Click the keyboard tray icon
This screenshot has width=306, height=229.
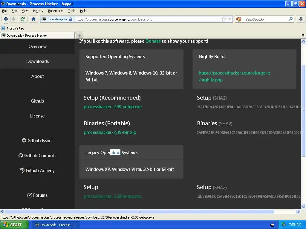[273, 225]
